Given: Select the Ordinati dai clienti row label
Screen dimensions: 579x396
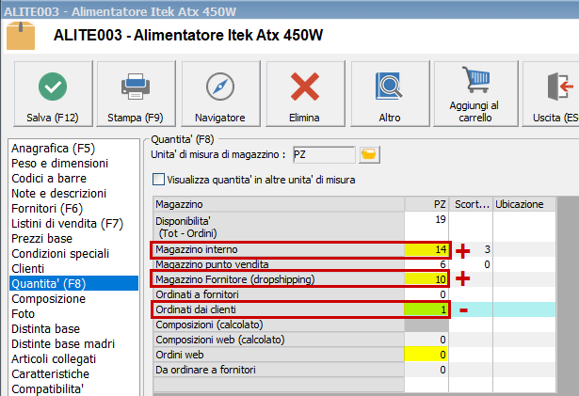Looking at the screenshot, I should coord(279,309).
